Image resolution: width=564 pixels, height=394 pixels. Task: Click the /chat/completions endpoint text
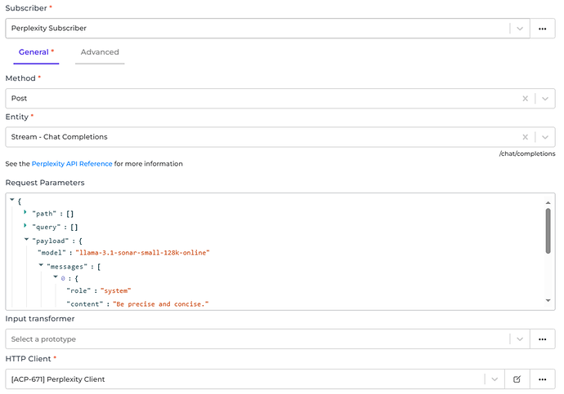click(527, 153)
